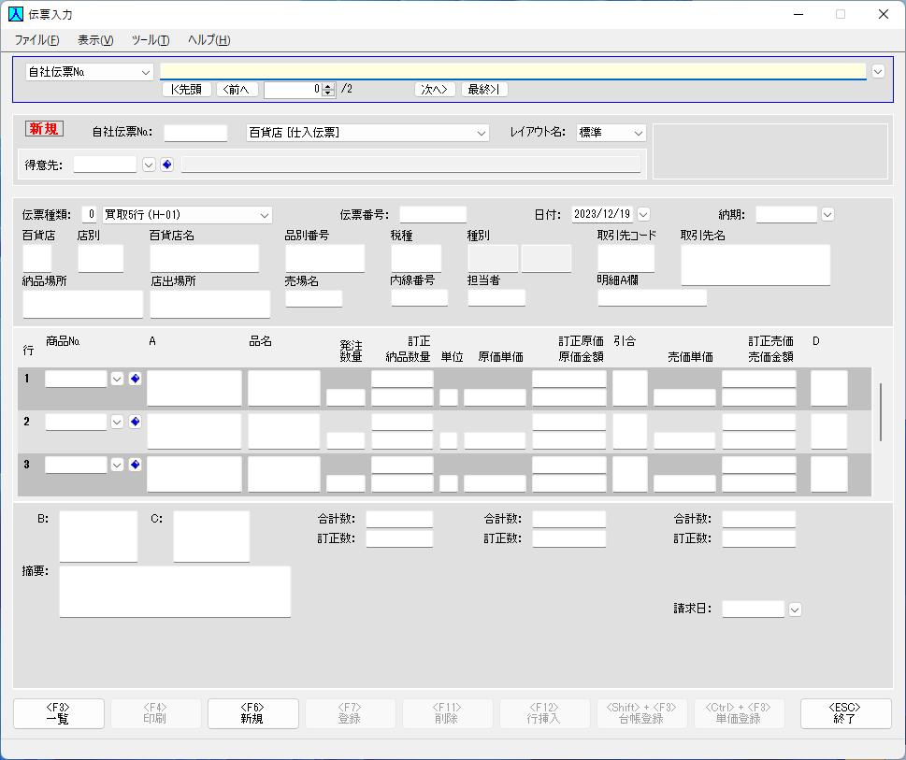Open the ツール(T) menu
906x760 pixels.
[151, 40]
